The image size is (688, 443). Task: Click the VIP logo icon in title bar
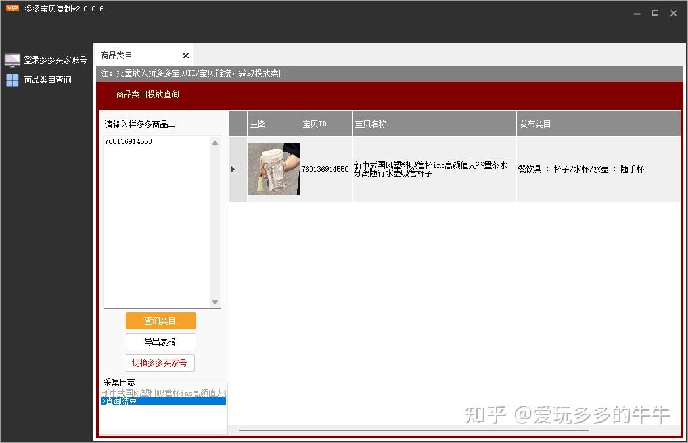pos(12,9)
